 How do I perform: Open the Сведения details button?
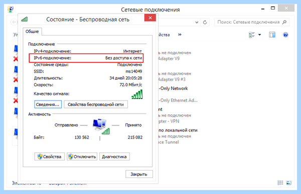pos(48,104)
